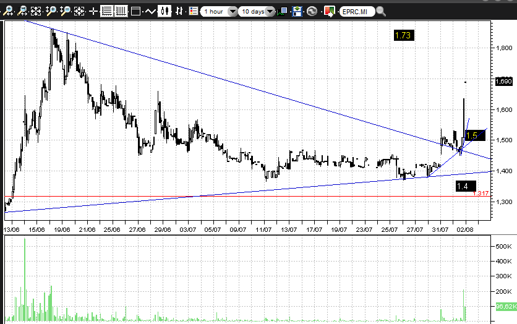Click the 1.73 price label on chart
Image resolution: width=517 pixels, height=324 pixels.
403,36
